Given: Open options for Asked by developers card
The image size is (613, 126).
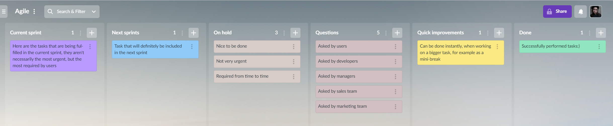Looking at the screenshot, I should click(395, 62).
